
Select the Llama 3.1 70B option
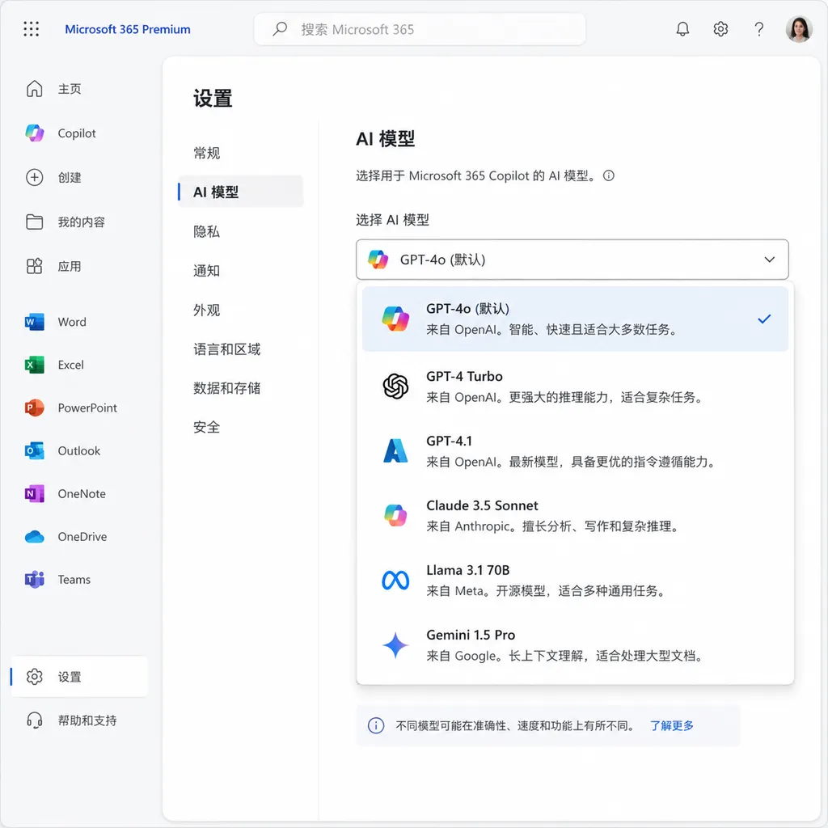(x=575, y=581)
